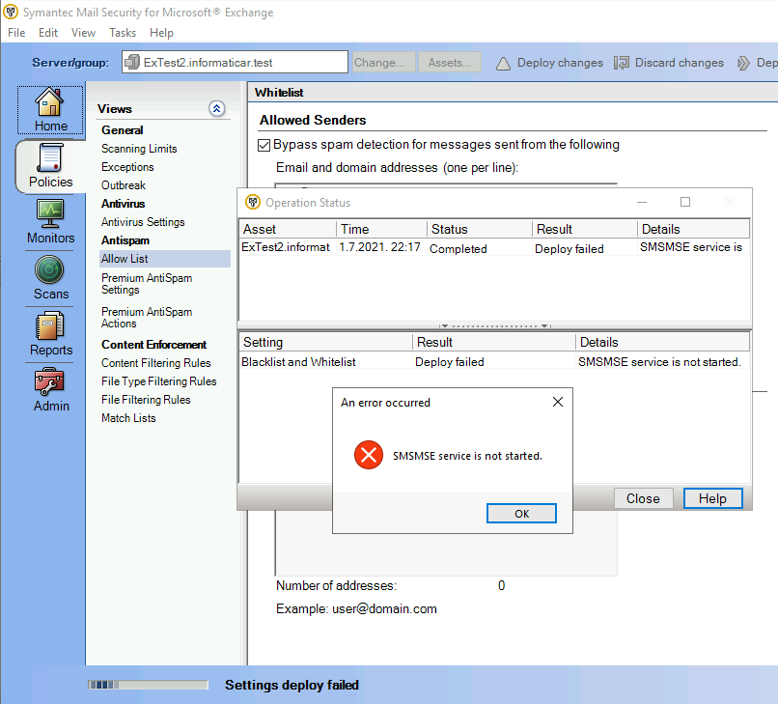Click the Time column header
778x704 pixels.
381,229
